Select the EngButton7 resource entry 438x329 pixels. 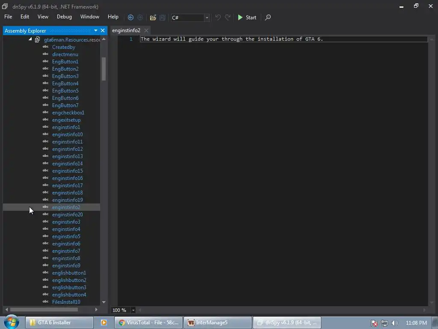pos(65,105)
